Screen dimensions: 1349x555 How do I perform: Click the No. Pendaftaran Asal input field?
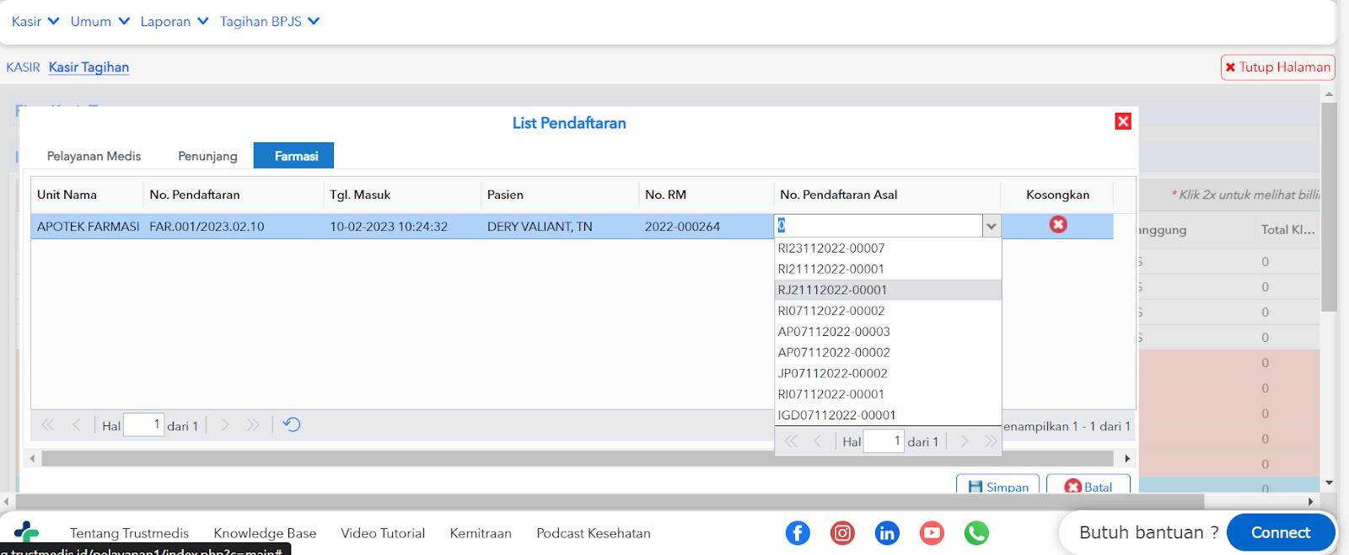click(879, 226)
